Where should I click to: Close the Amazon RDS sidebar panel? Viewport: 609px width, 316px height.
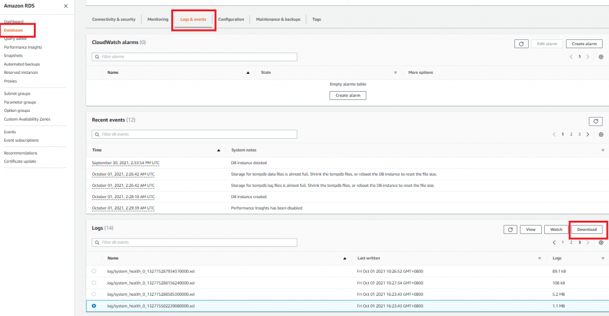click(x=65, y=6)
